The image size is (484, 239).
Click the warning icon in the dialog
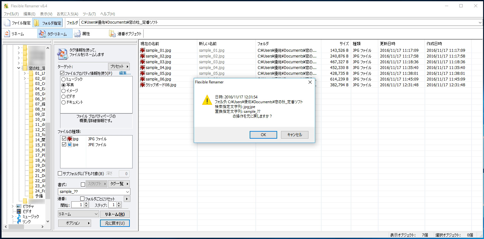pos(207,100)
